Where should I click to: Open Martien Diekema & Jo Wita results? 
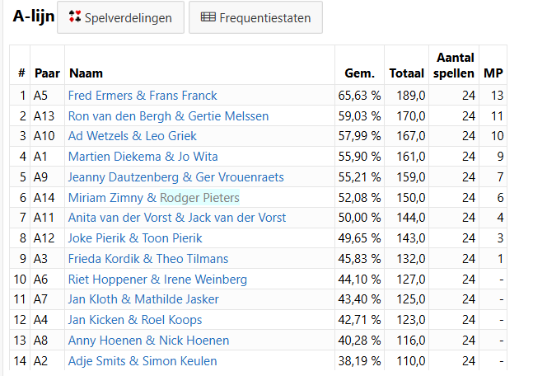[143, 157]
